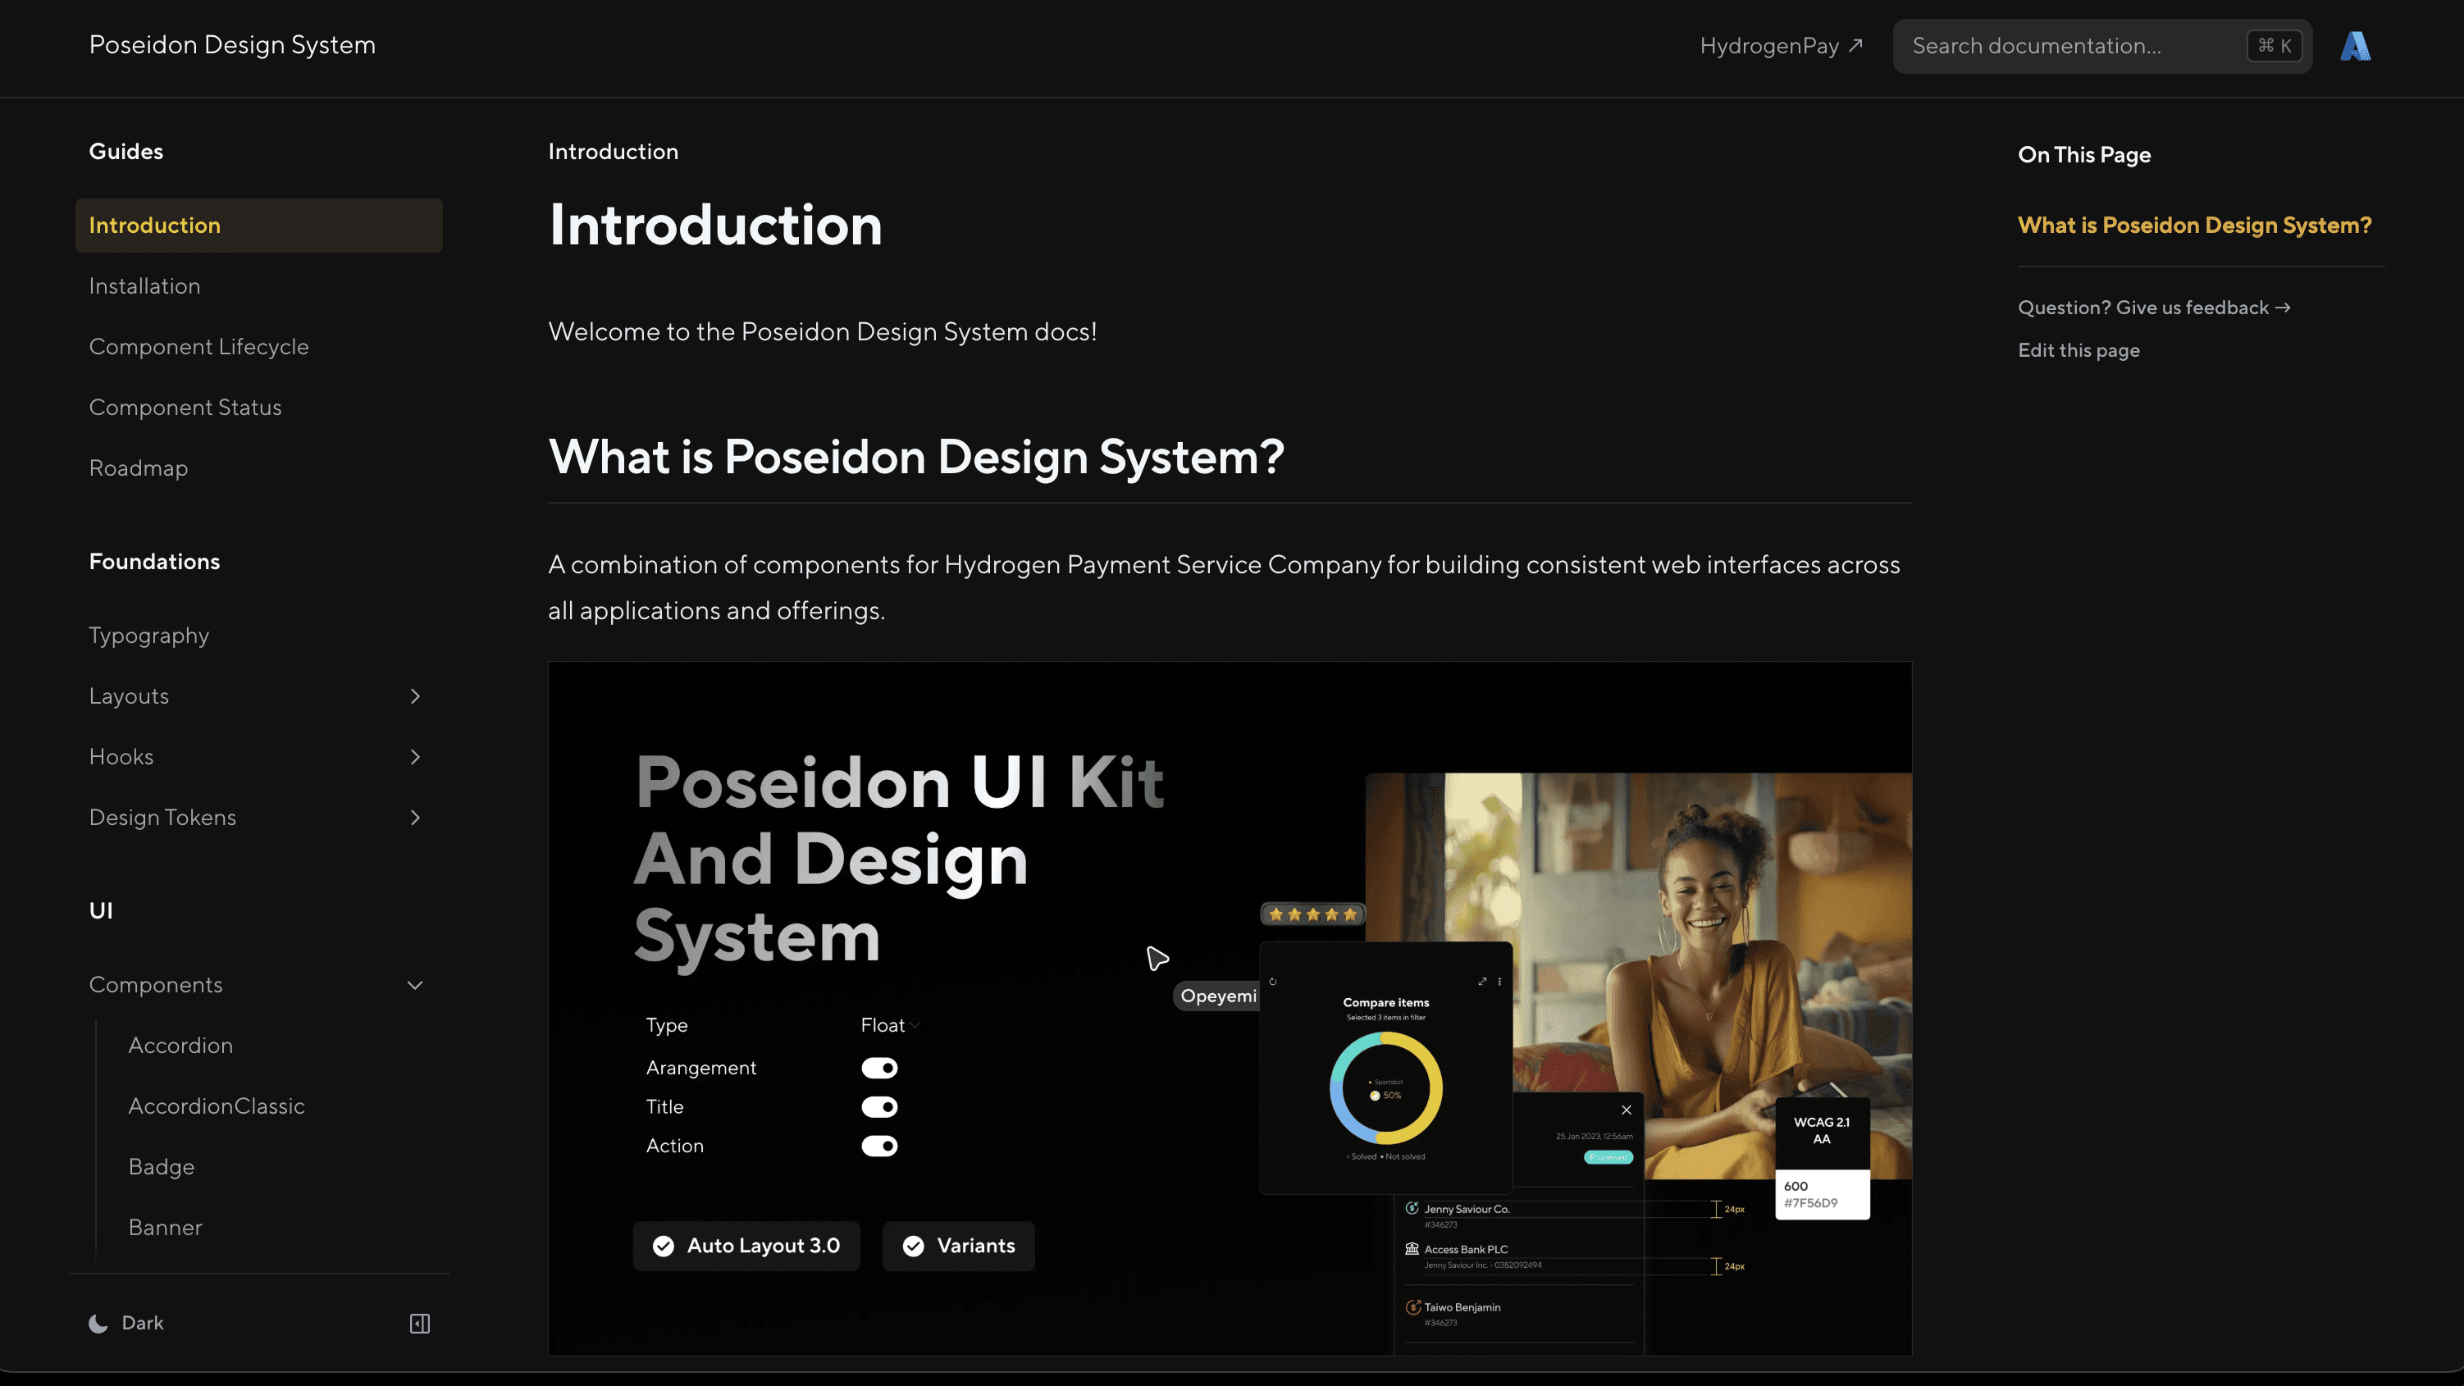Click the ⌘ K shortcut badge
This screenshot has height=1386, width=2464.
(x=2274, y=46)
